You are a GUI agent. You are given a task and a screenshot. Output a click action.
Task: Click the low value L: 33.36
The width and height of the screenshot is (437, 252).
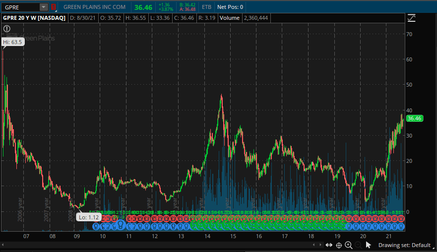tap(160, 18)
